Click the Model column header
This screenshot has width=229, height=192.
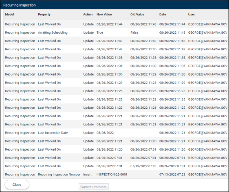[9, 14]
